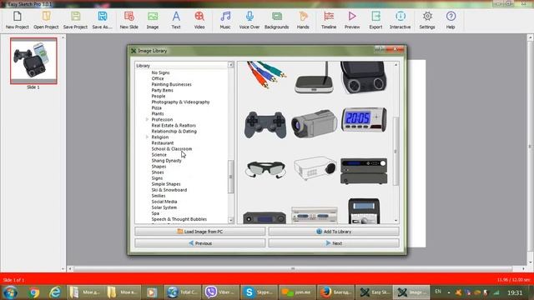534x300 pixels.
Task: Select the Smilies category
Action: 159,196
